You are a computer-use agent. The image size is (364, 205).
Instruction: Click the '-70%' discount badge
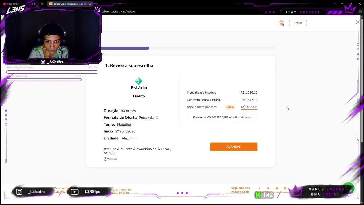(230, 107)
